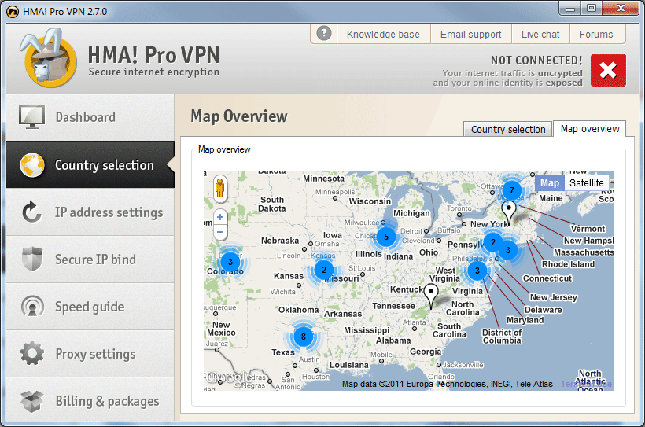The image size is (645, 427).
Task: Click the Speed guide signal icon
Action: (x=32, y=307)
